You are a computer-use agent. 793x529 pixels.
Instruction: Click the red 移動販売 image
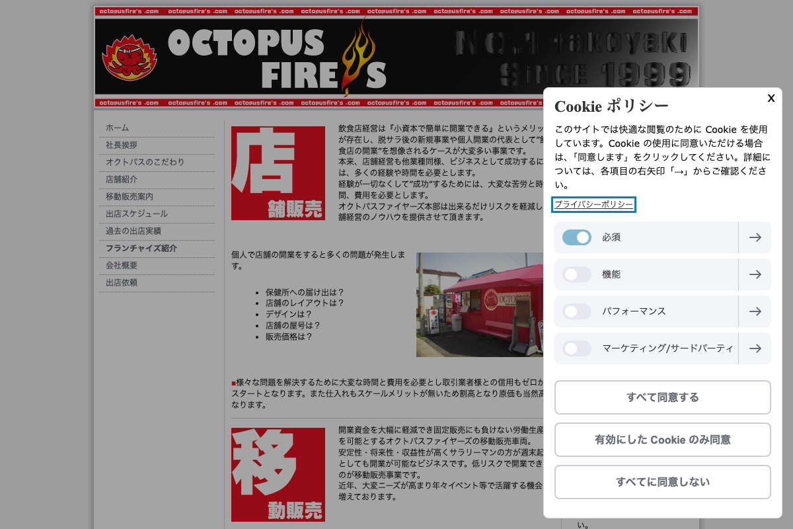pyautogui.click(x=278, y=475)
